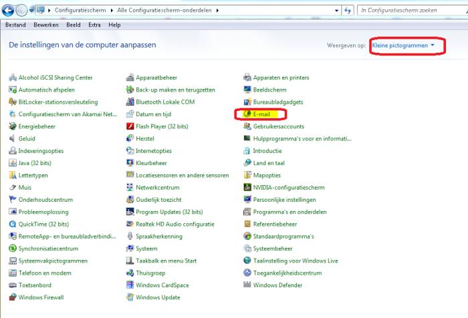Screen dimensions: 468x318
Task: Open the Ouderlijk toezicht item
Action: point(154,200)
